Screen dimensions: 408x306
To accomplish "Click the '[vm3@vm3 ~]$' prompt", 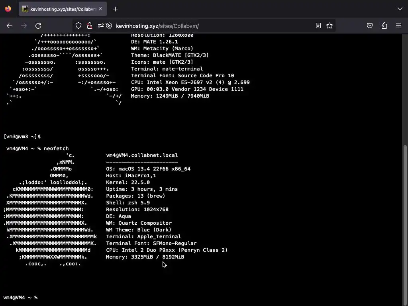I will pos(22,137).
